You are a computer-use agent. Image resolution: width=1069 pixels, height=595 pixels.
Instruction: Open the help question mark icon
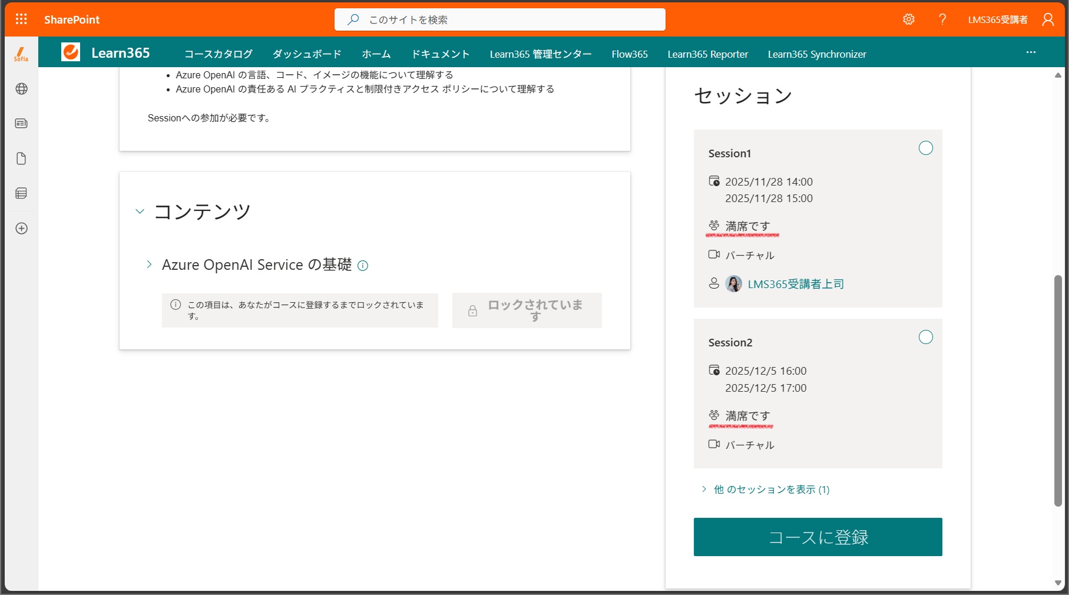point(942,19)
